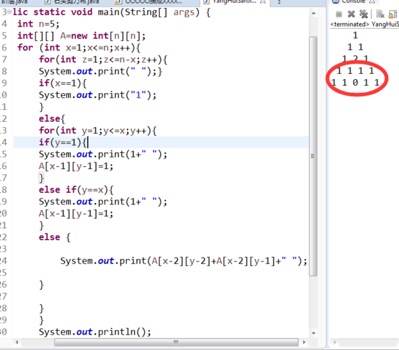This screenshot has height=350, width=399.
Task: Click the Terminate button in Console toolbar
Action: [x=339, y=13]
